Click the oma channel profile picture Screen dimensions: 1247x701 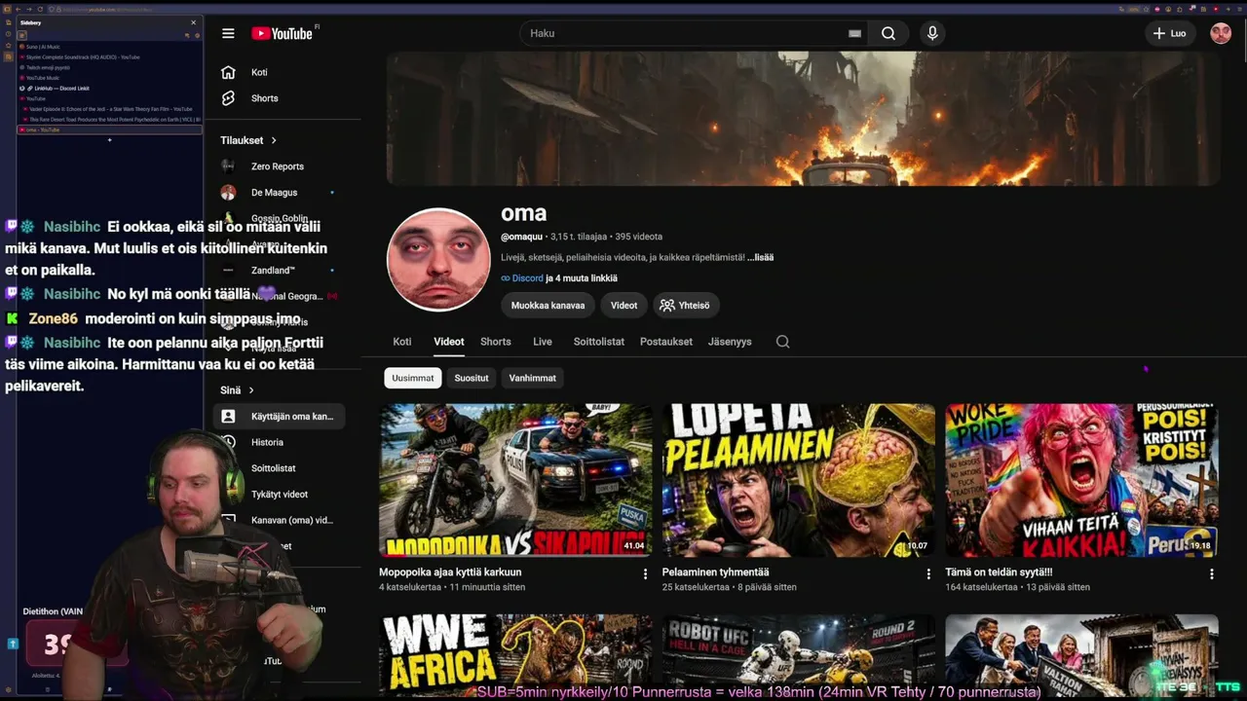[438, 259]
